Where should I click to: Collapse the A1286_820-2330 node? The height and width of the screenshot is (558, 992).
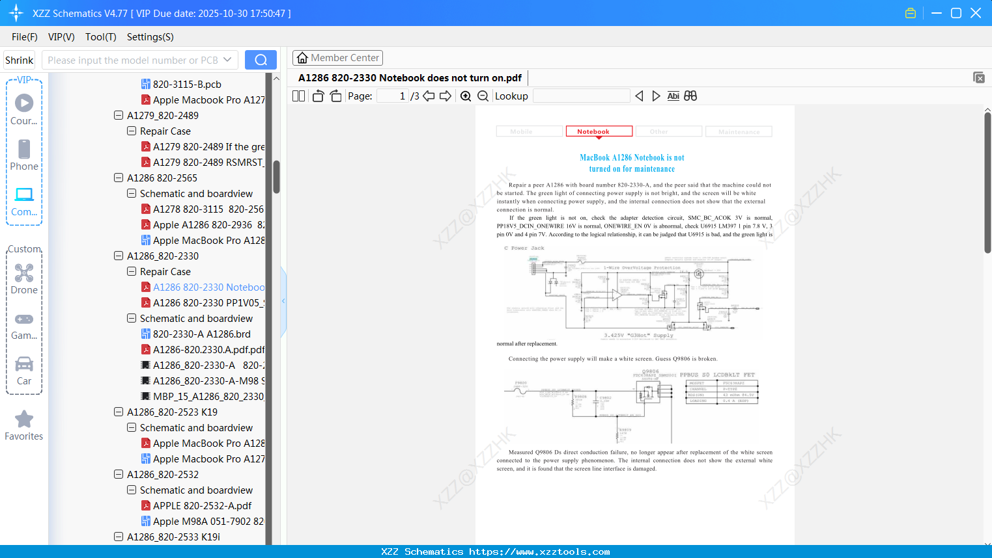[119, 256]
